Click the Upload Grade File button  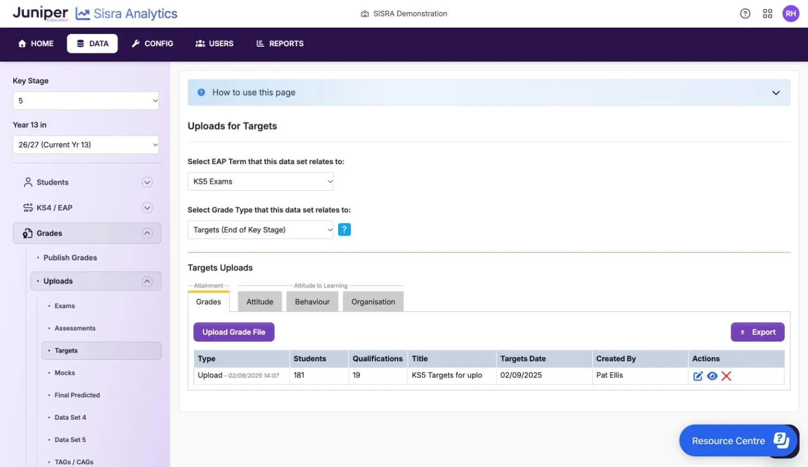(x=234, y=332)
